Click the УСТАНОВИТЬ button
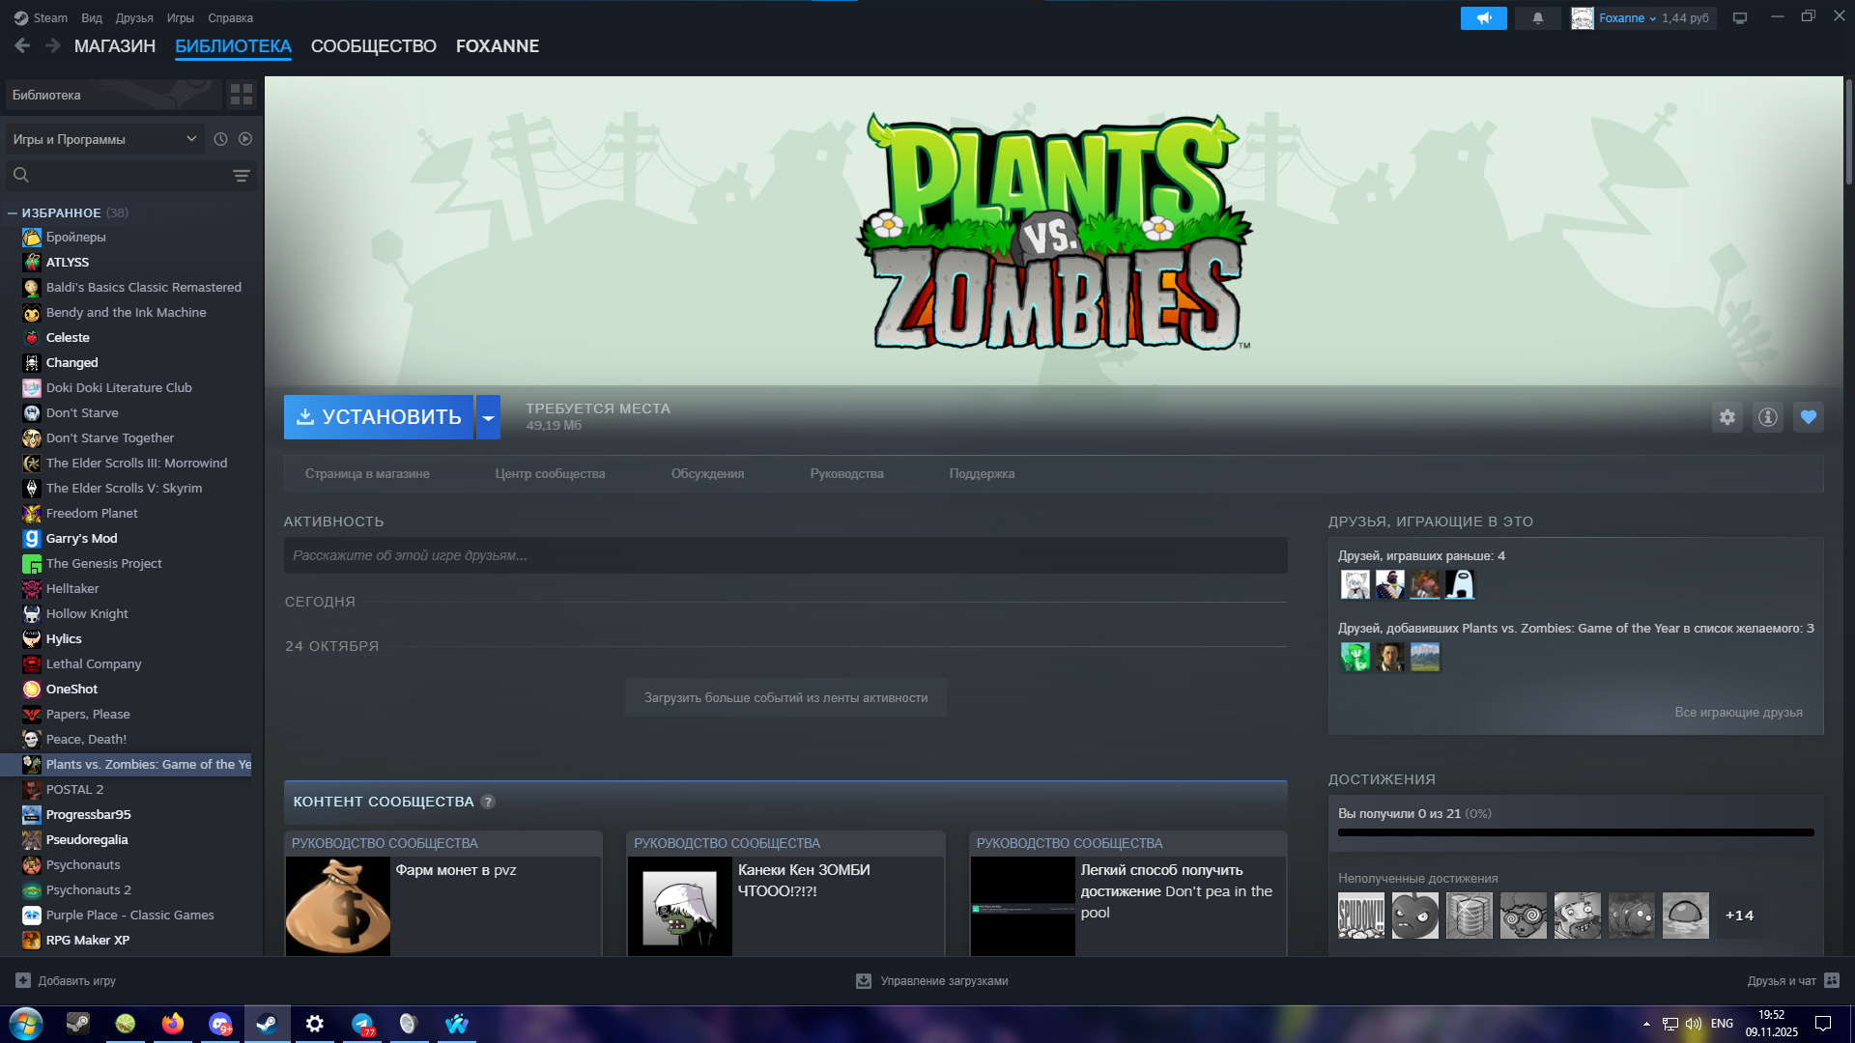 tap(379, 417)
